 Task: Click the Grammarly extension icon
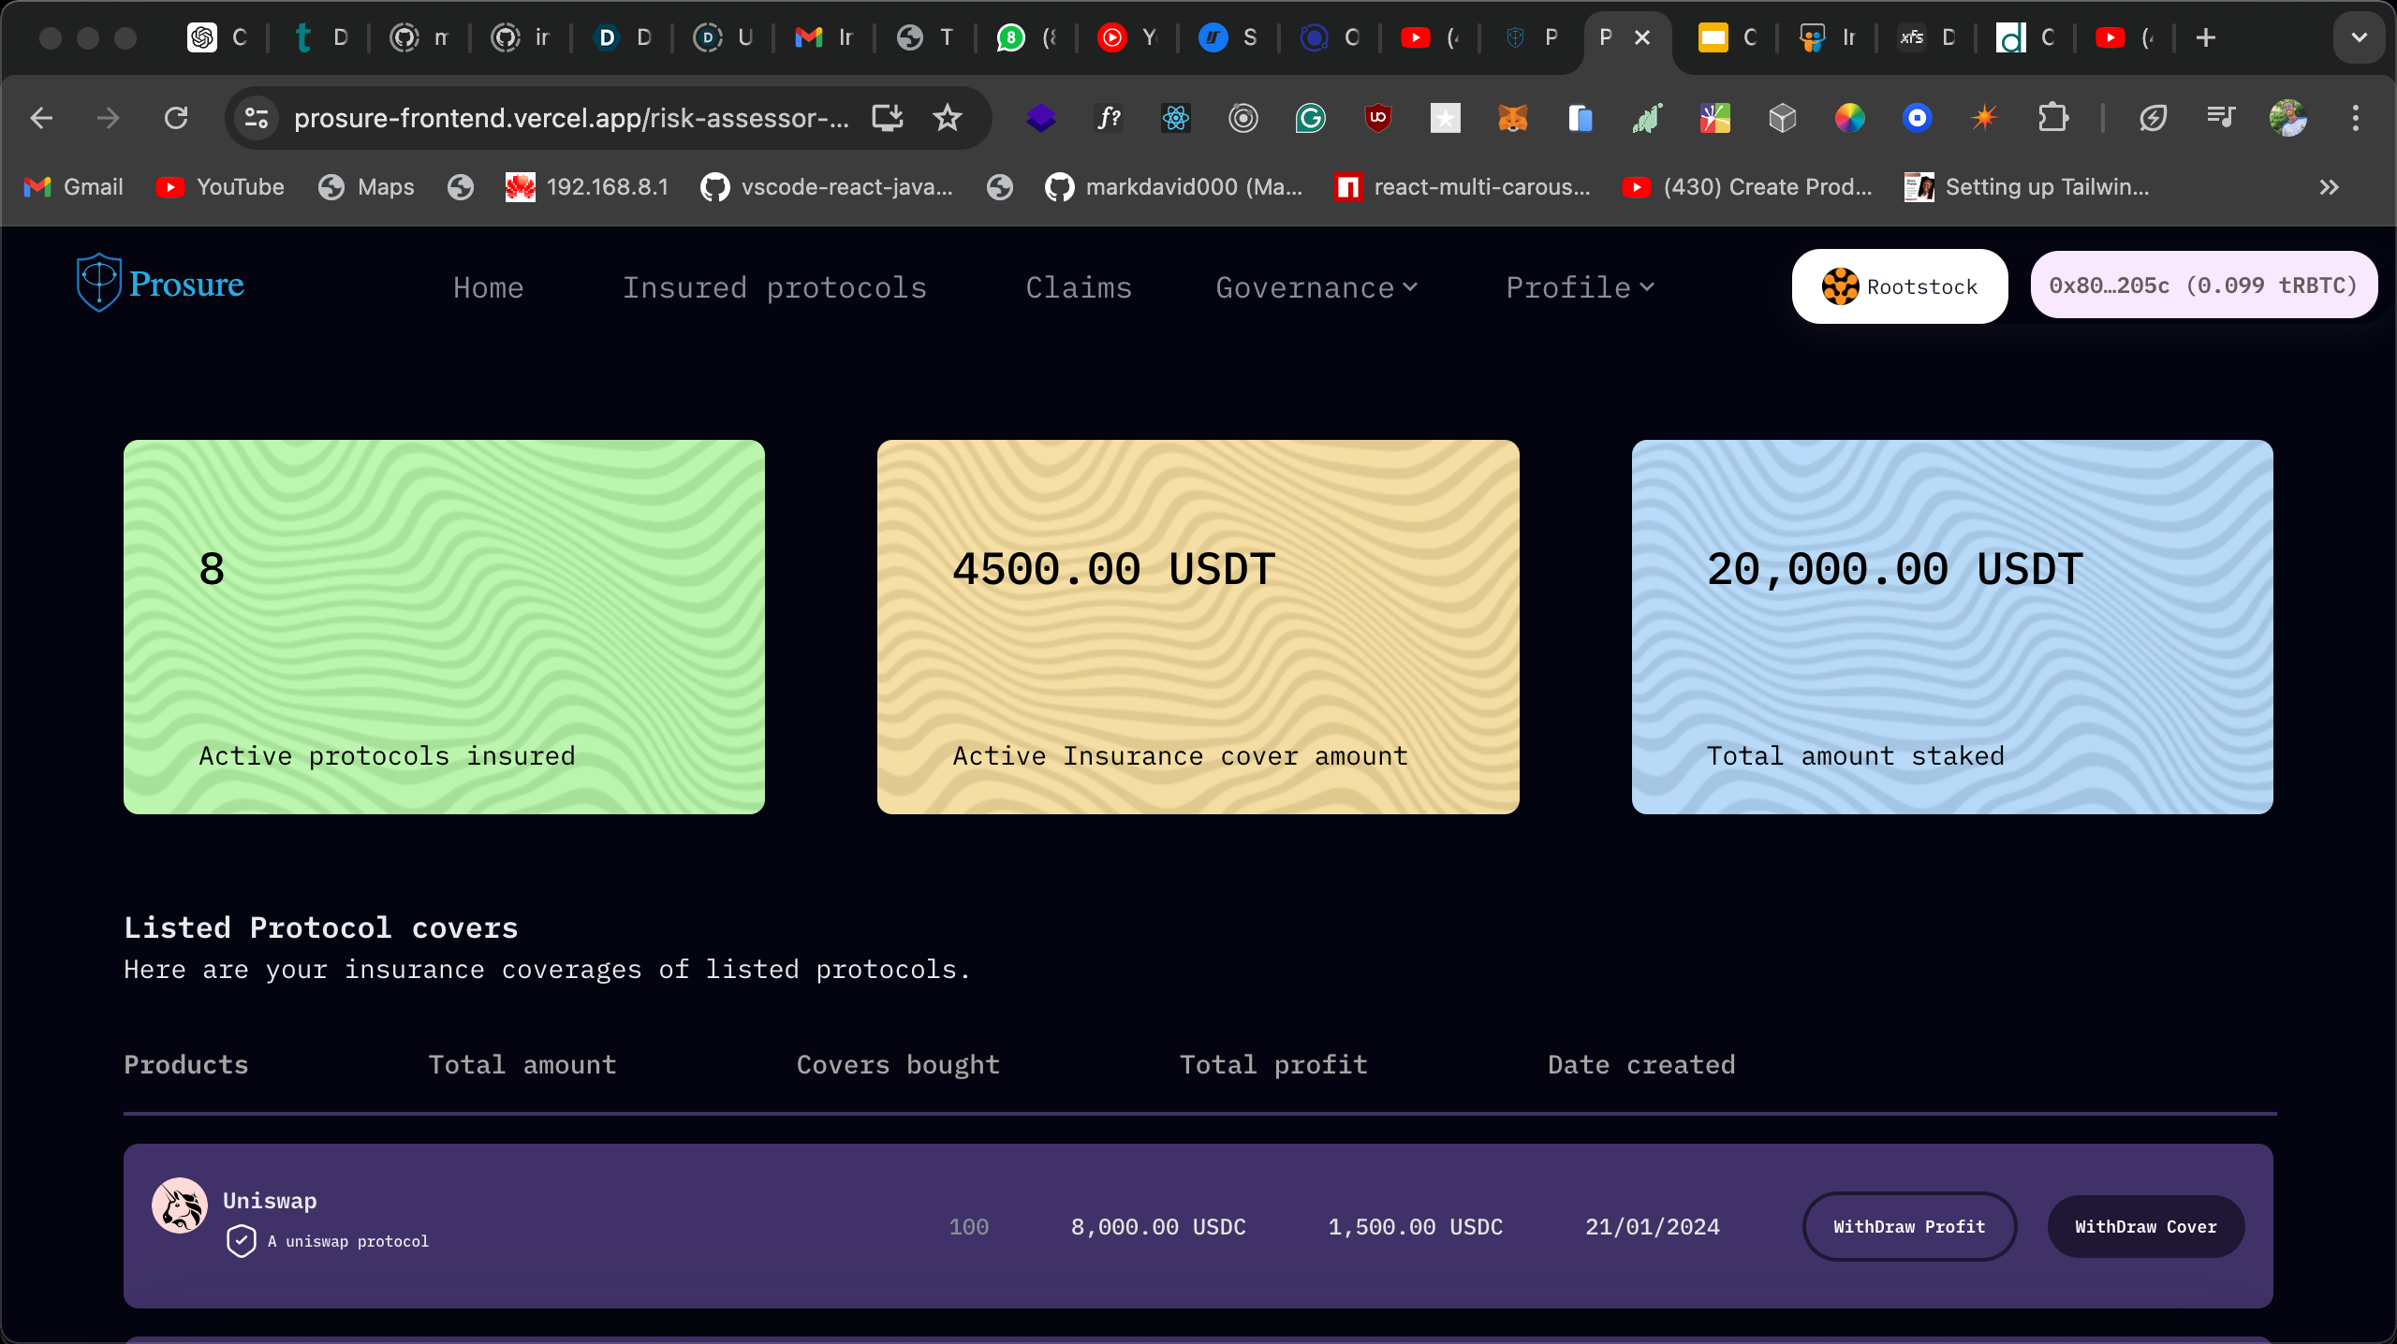point(1310,118)
